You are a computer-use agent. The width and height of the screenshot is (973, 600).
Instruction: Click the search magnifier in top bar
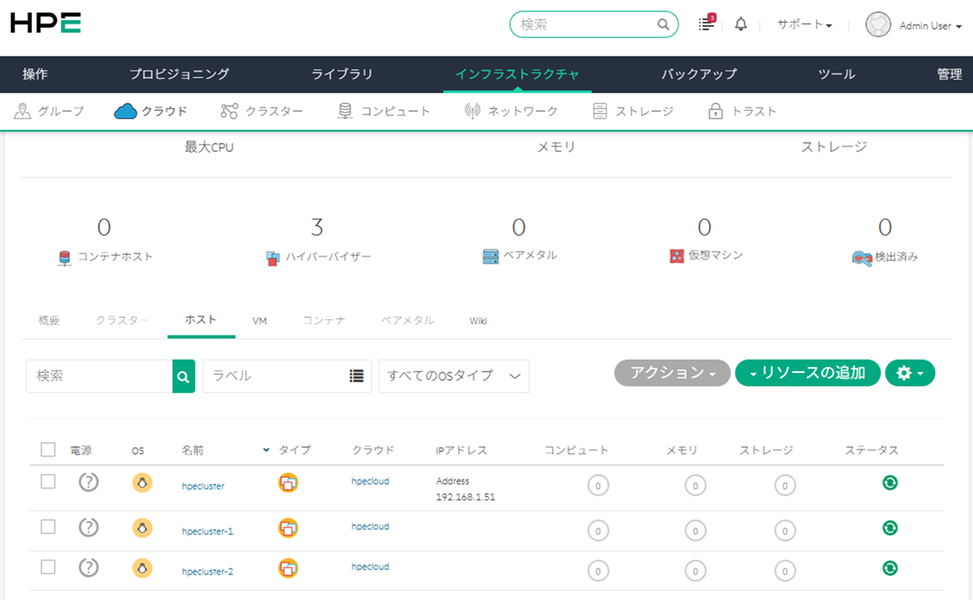click(663, 25)
